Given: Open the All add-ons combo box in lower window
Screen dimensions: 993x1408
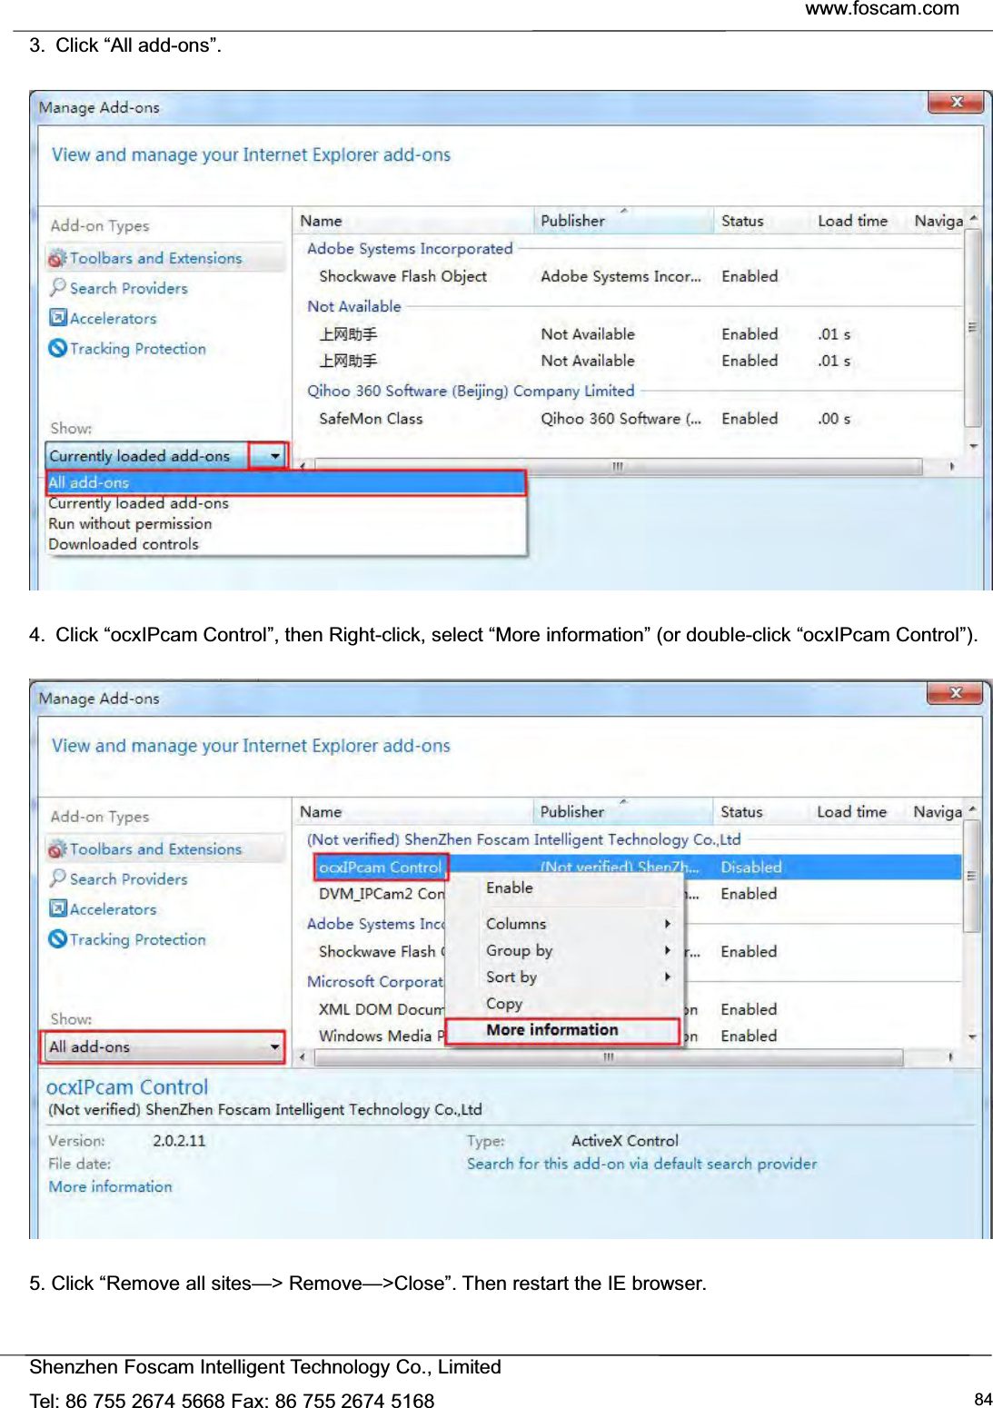Looking at the screenshot, I should point(164,1046).
